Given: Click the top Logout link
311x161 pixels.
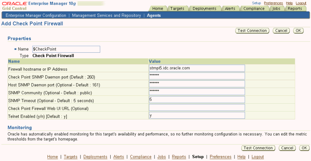Looking at the screenshot, I should point(301,3).
